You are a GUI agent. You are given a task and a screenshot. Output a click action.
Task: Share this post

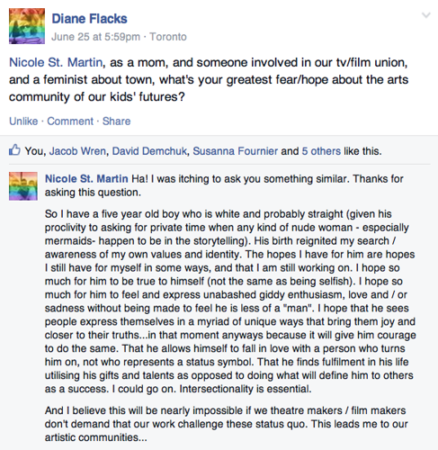click(x=116, y=121)
